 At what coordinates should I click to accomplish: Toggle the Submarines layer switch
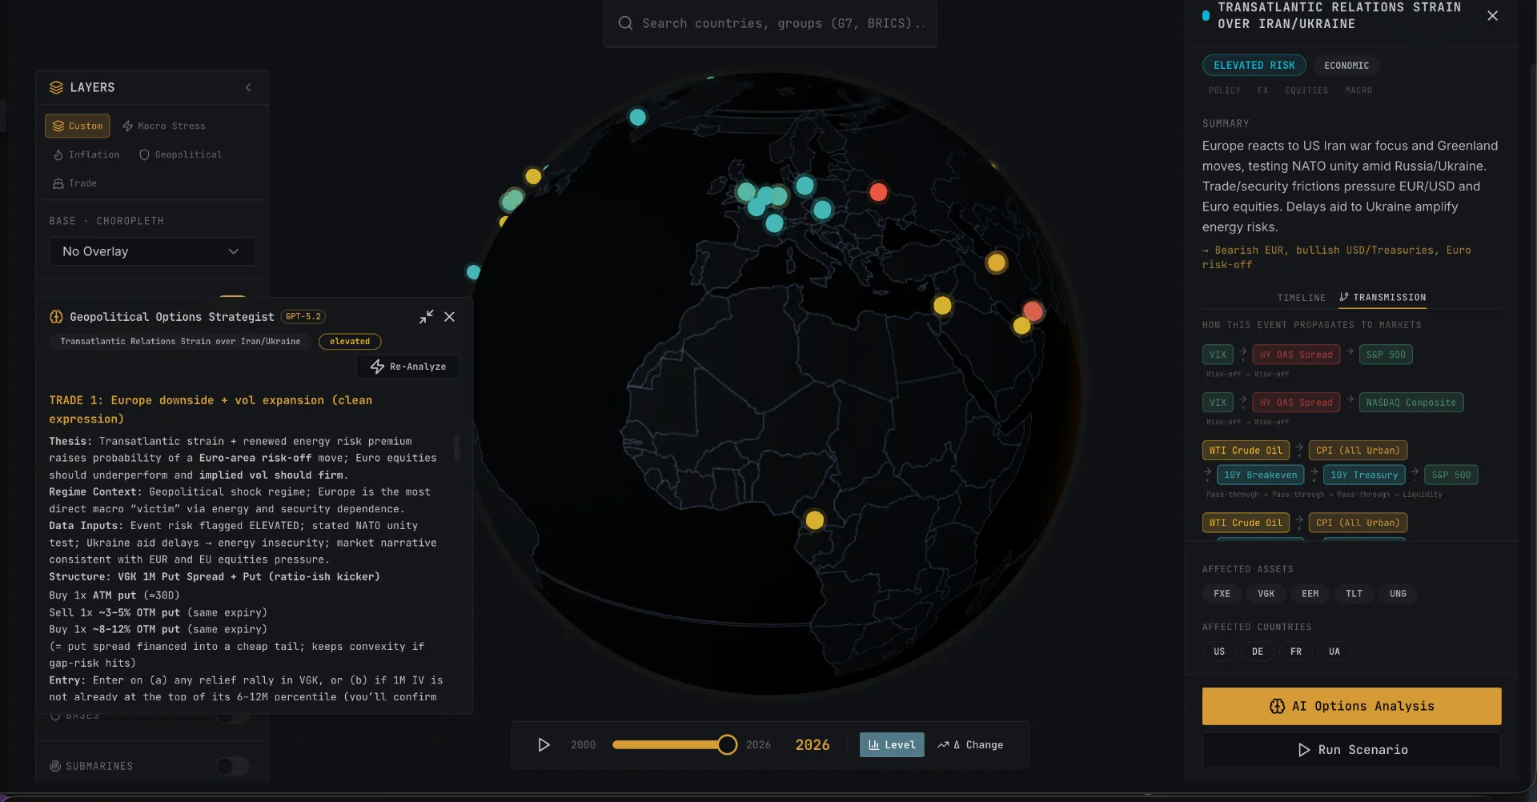pos(232,766)
